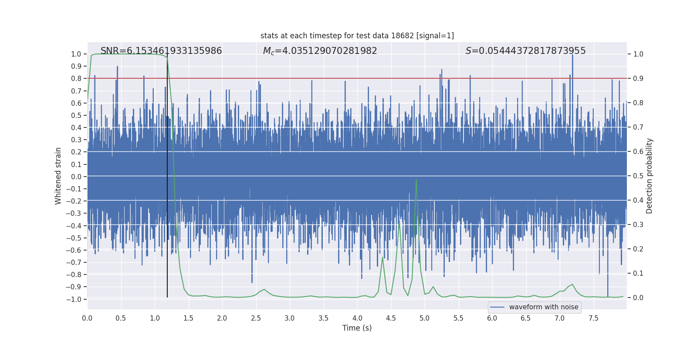Select the Time axis tick label 7.5
The width and height of the screenshot is (697, 348).
click(593, 318)
